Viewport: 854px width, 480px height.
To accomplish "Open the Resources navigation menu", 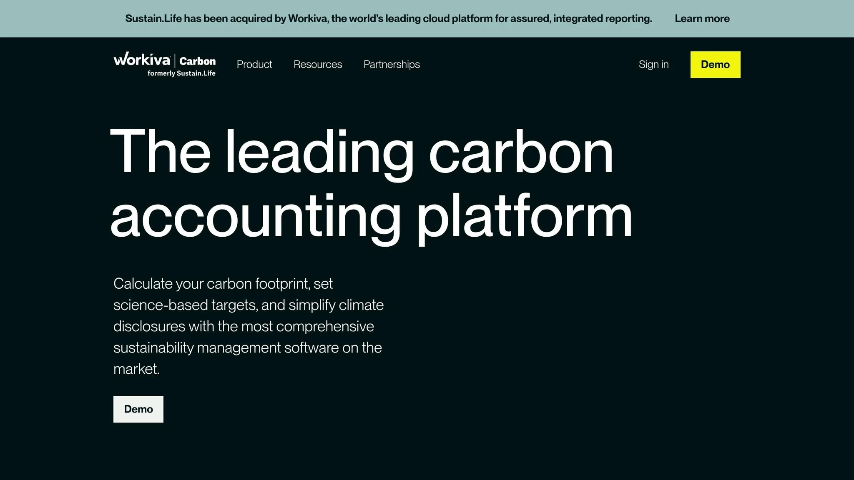I will click(318, 65).
